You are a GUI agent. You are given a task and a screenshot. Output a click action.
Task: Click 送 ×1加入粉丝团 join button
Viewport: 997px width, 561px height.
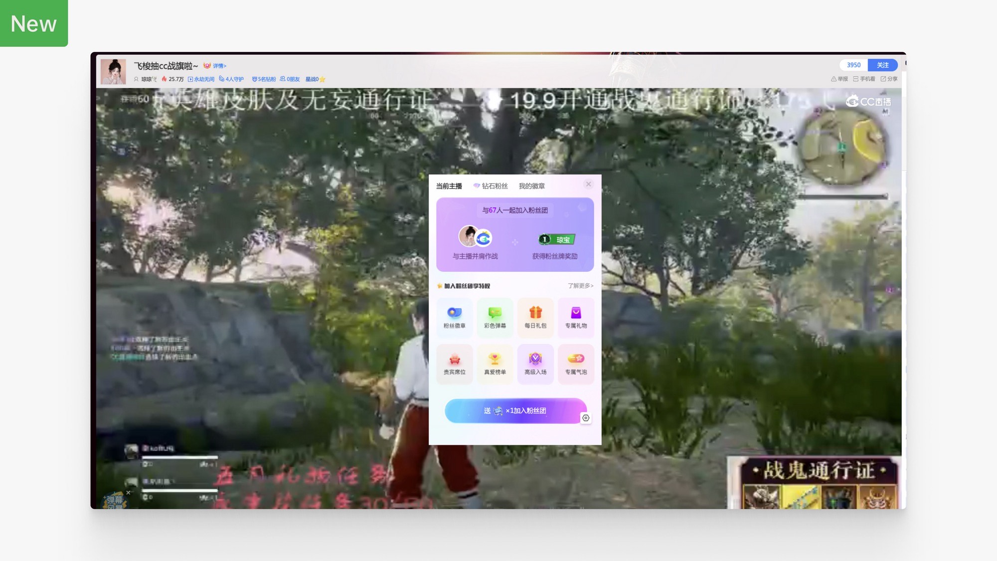pyautogui.click(x=515, y=411)
